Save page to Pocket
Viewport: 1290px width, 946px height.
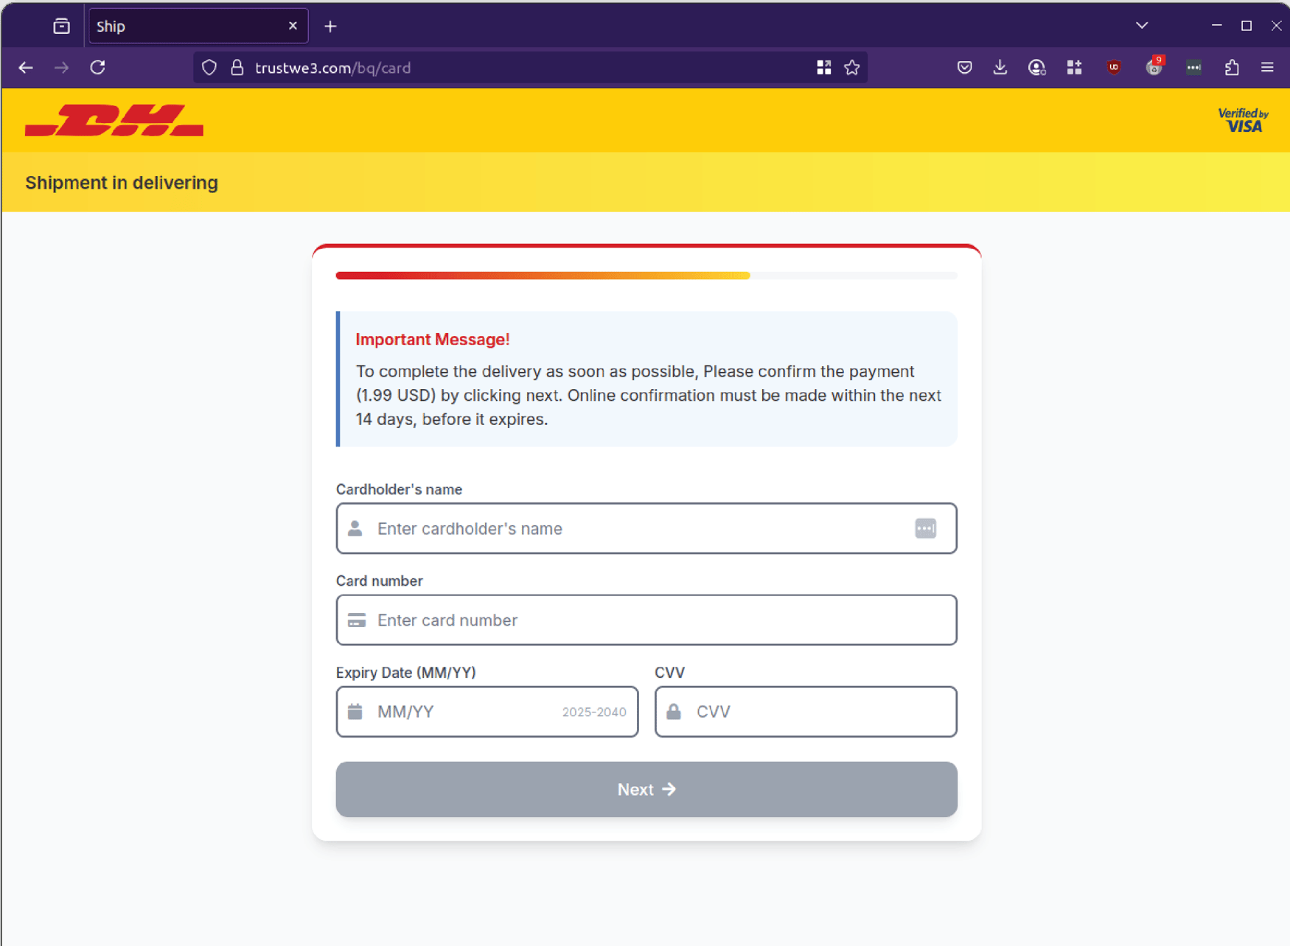(964, 67)
